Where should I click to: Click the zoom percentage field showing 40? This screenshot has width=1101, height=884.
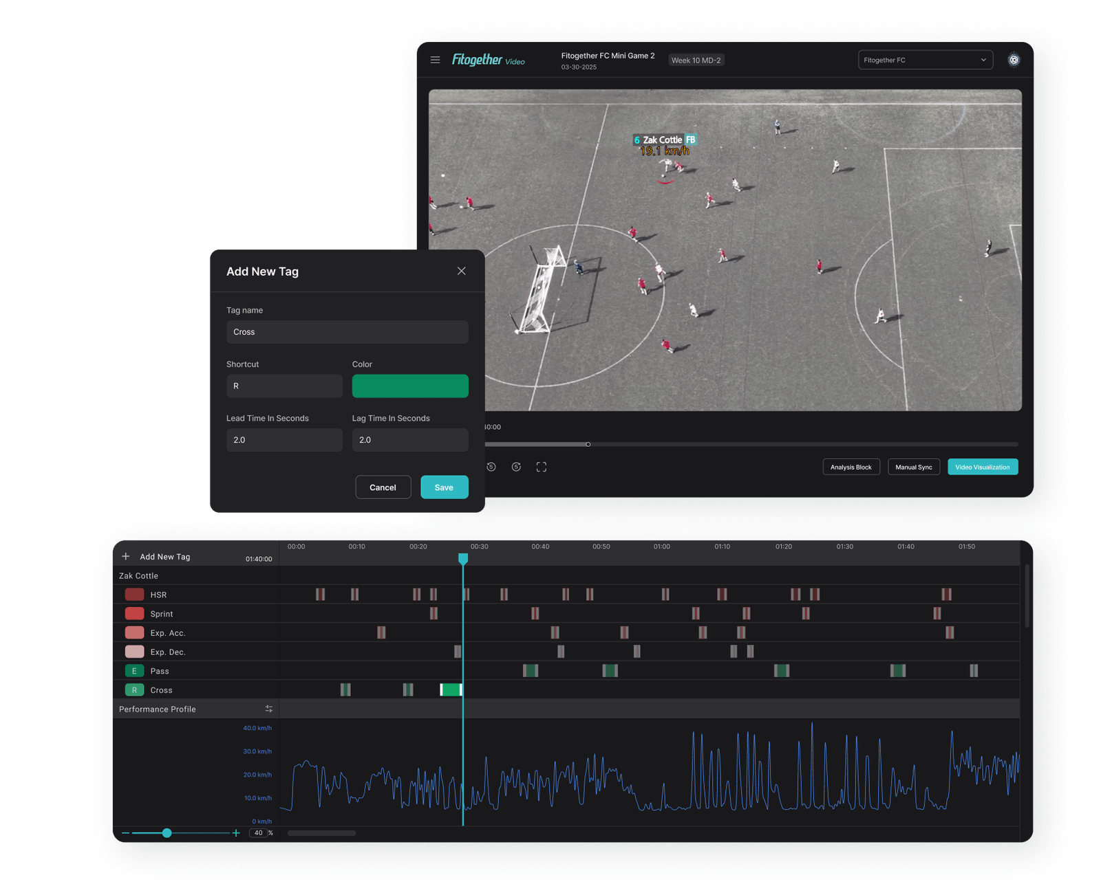point(258,833)
